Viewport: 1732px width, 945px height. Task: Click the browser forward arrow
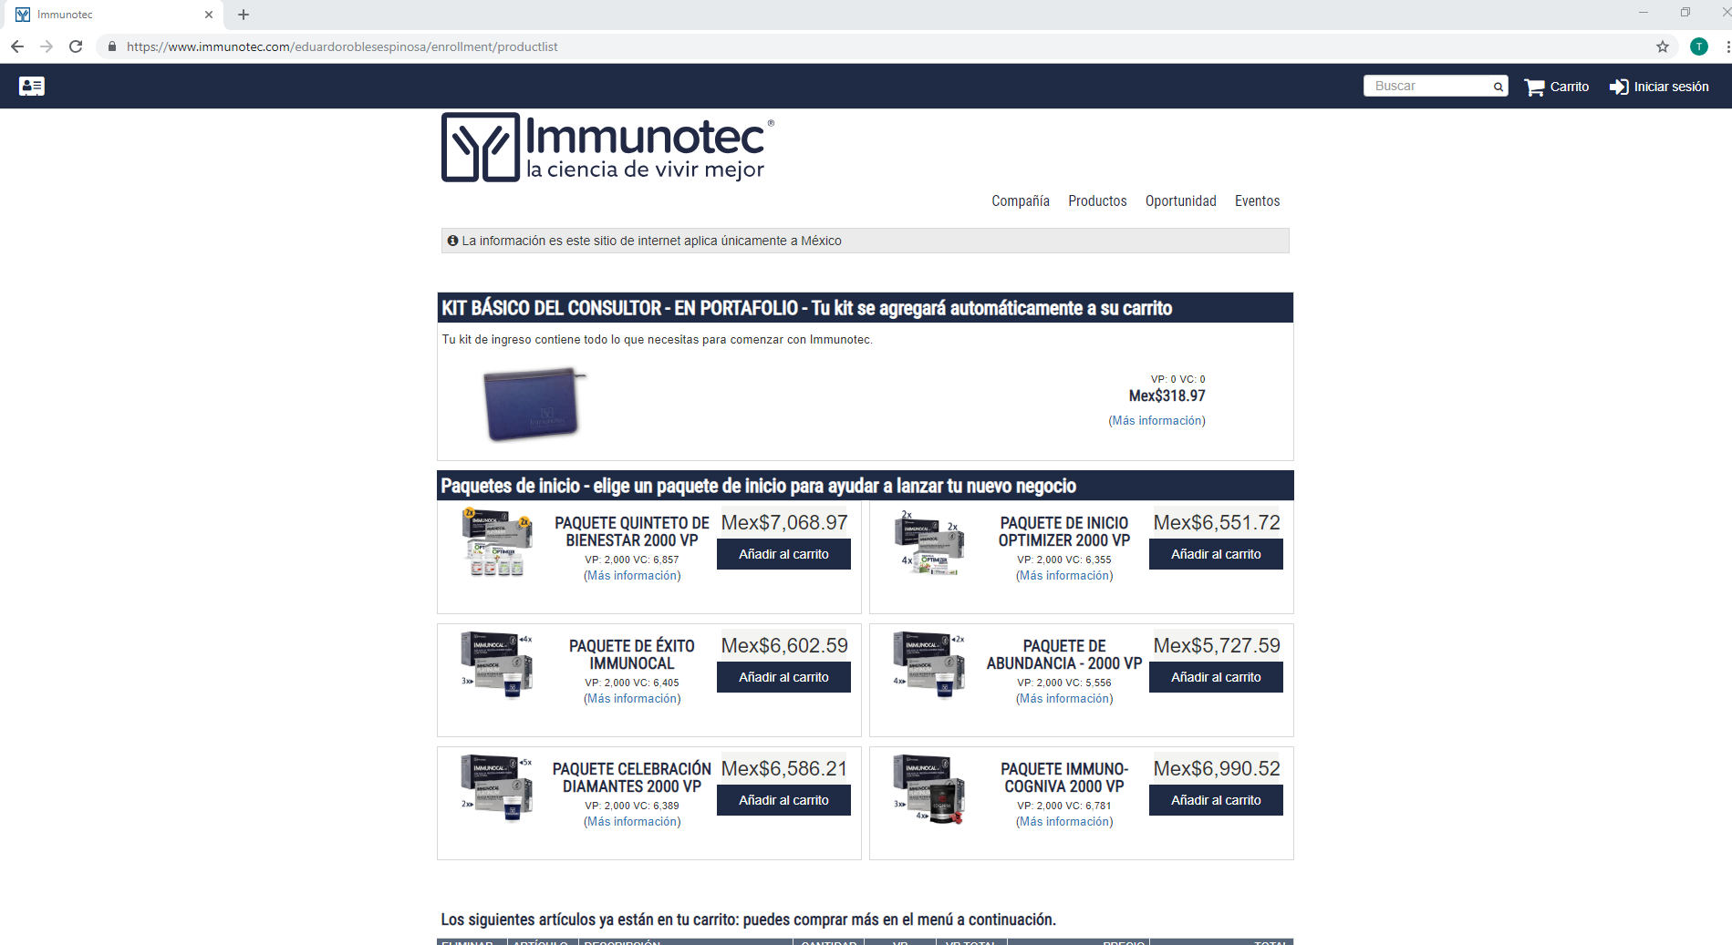click(x=47, y=46)
